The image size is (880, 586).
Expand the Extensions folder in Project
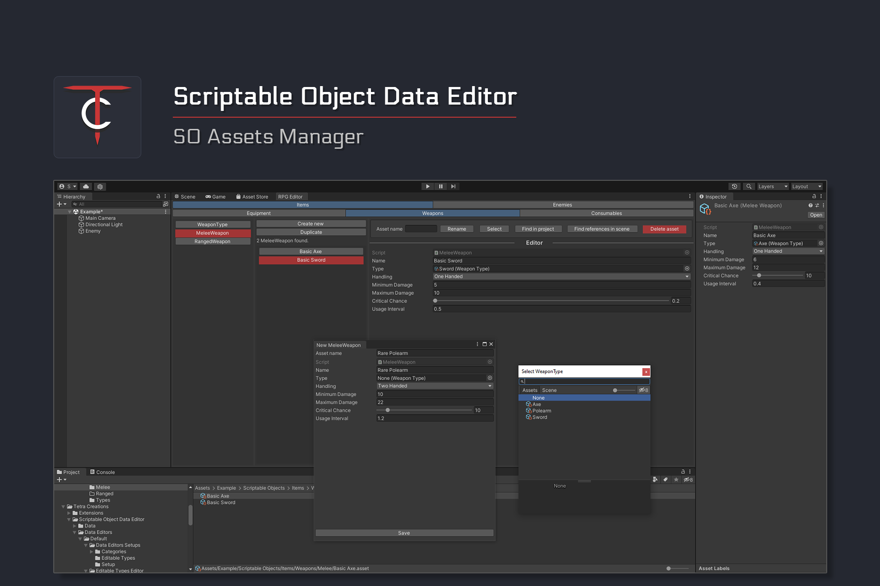[69, 513]
